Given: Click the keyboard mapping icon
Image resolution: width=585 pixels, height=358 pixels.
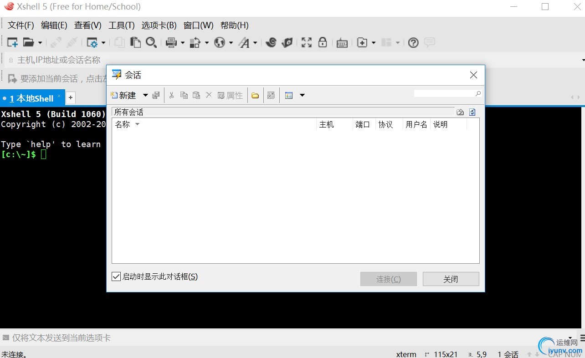Looking at the screenshot, I should click(342, 43).
